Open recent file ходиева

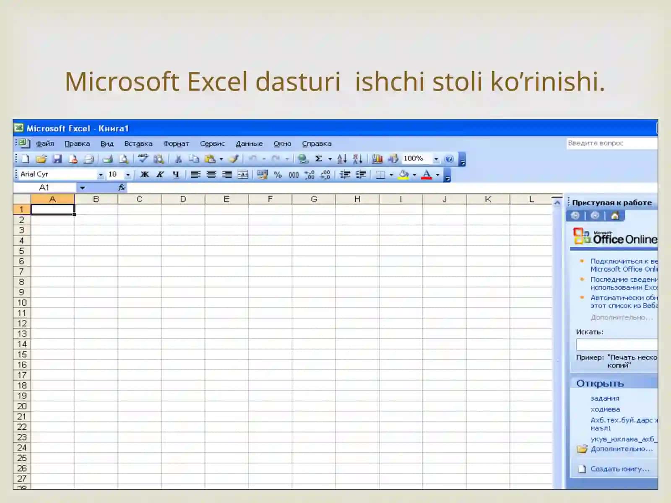(x=605, y=409)
